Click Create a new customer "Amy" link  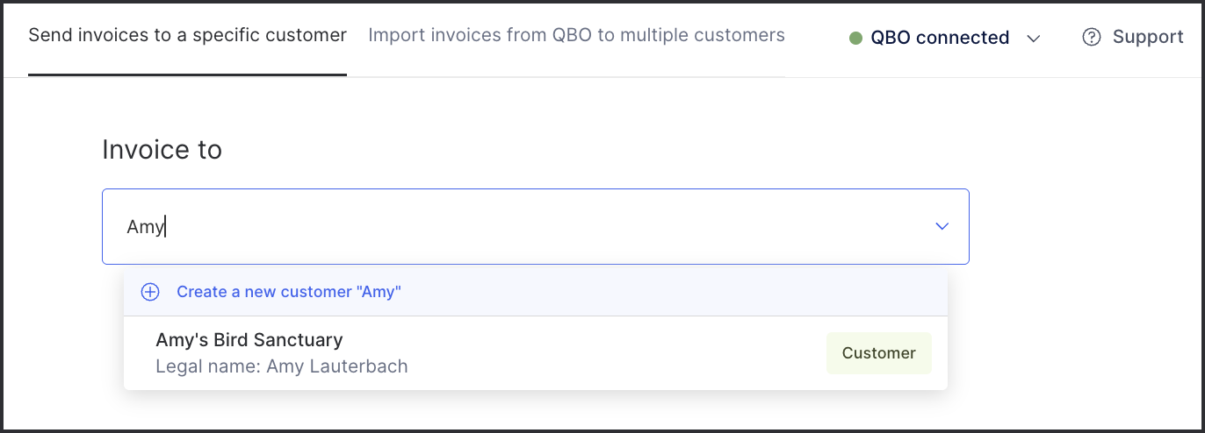[x=289, y=292]
